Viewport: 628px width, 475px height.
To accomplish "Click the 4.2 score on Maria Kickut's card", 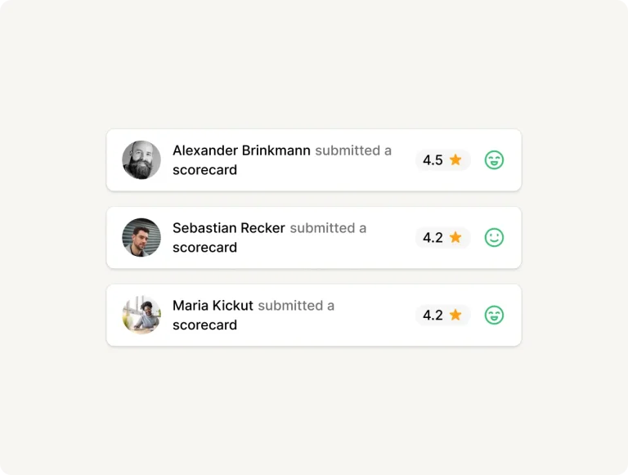I will point(433,316).
